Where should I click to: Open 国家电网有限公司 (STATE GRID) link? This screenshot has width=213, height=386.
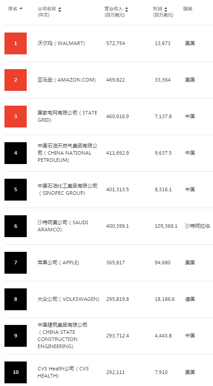point(67,116)
